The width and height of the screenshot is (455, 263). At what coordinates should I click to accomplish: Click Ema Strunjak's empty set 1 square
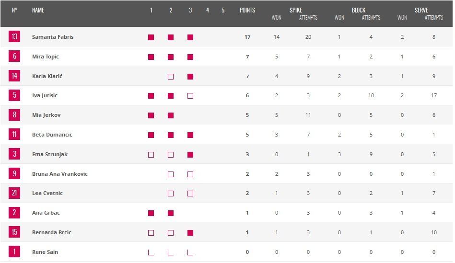151,155
